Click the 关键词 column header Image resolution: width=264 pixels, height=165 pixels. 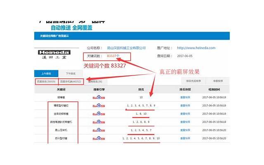(x=61, y=90)
